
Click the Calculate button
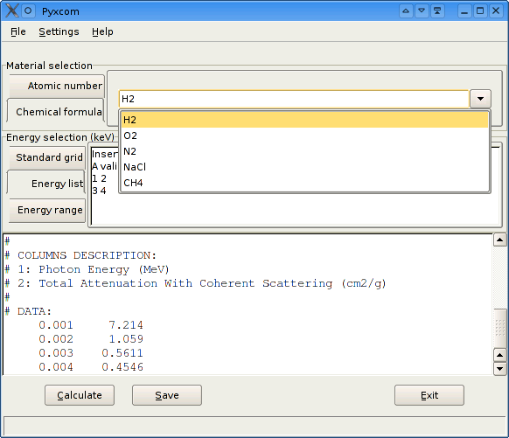pyautogui.click(x=80, y=395)
